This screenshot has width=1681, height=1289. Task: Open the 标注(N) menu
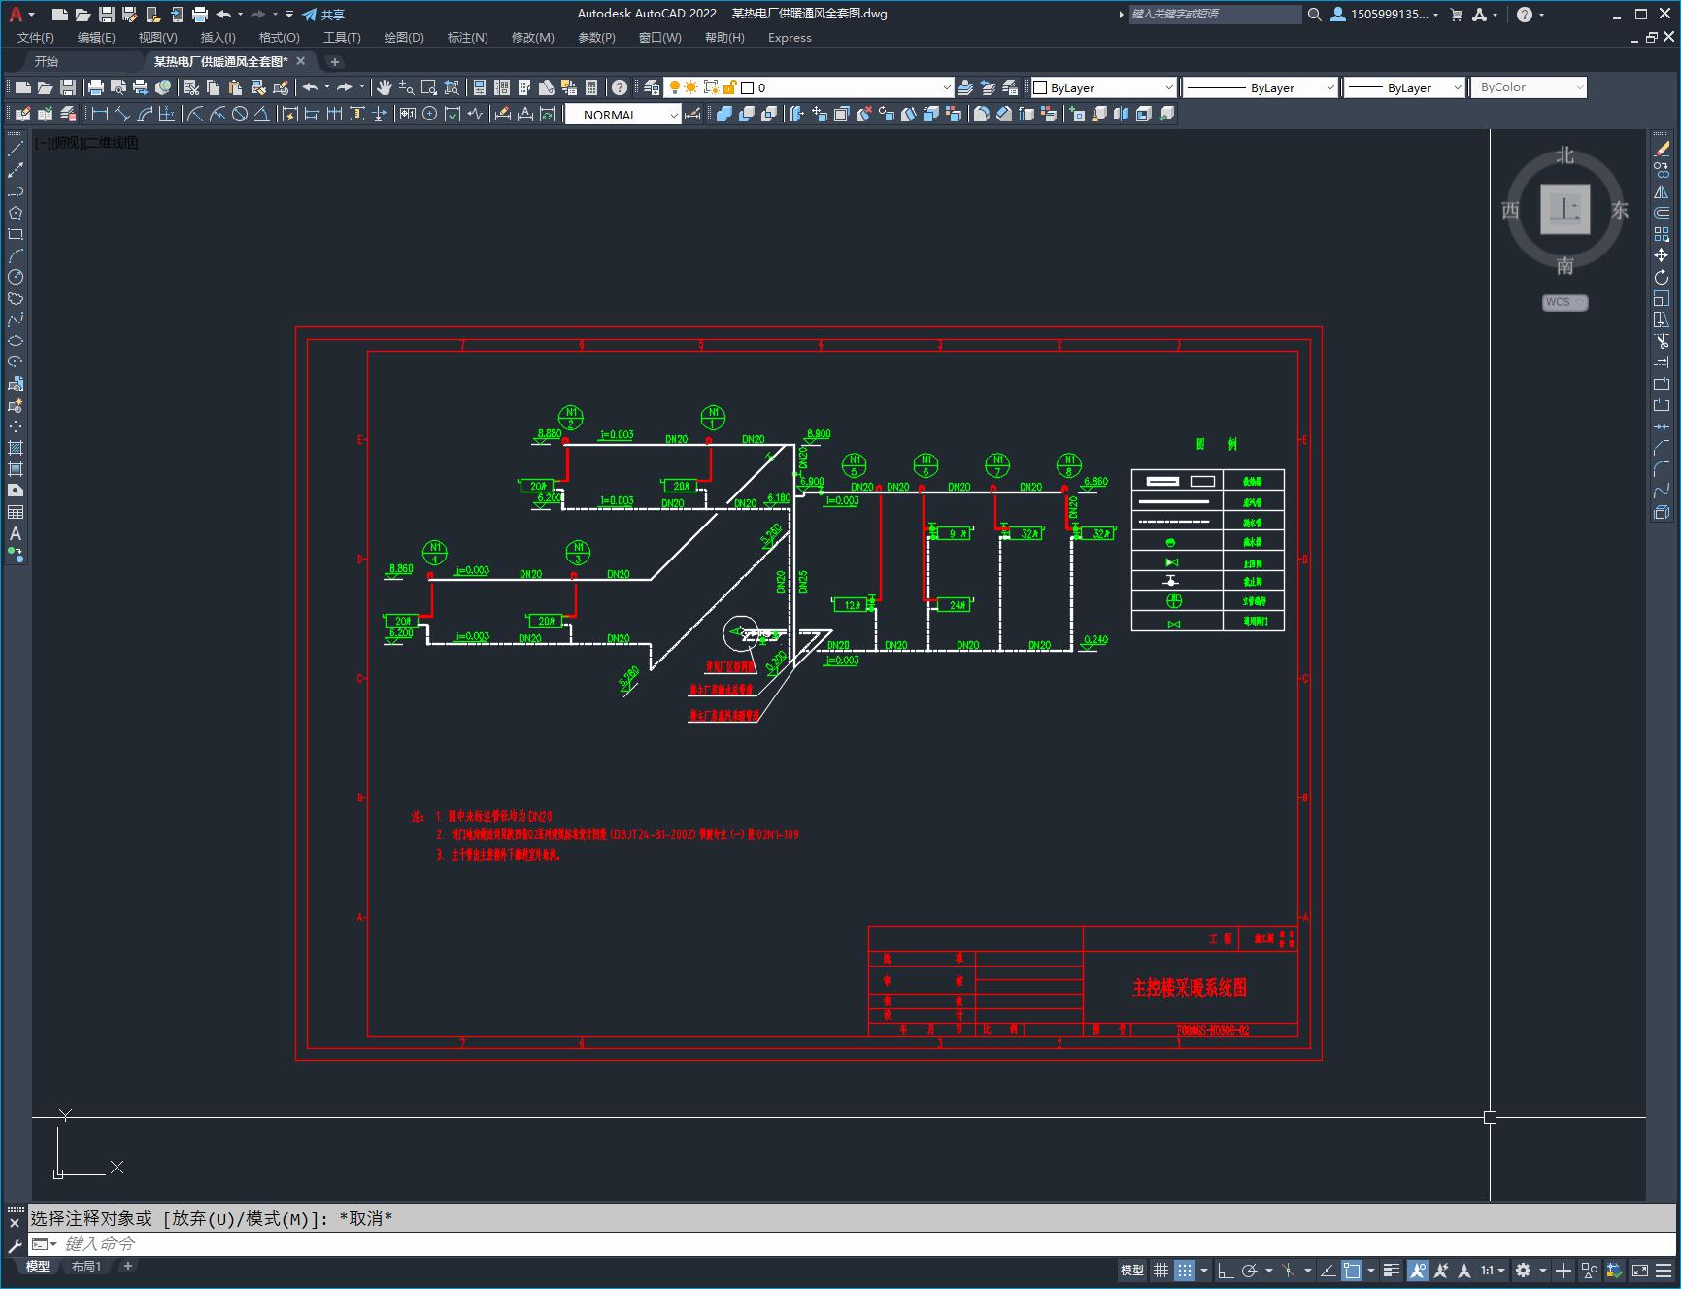pos(467,38)
